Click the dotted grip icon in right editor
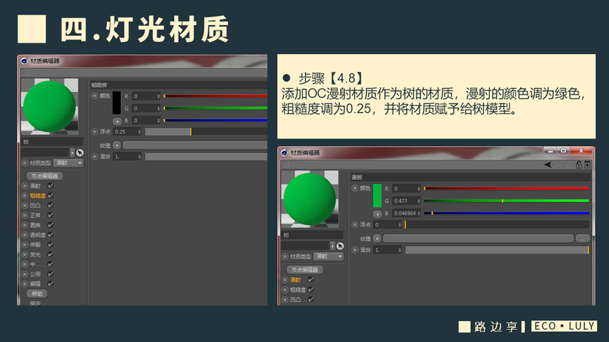 (286, 164)
